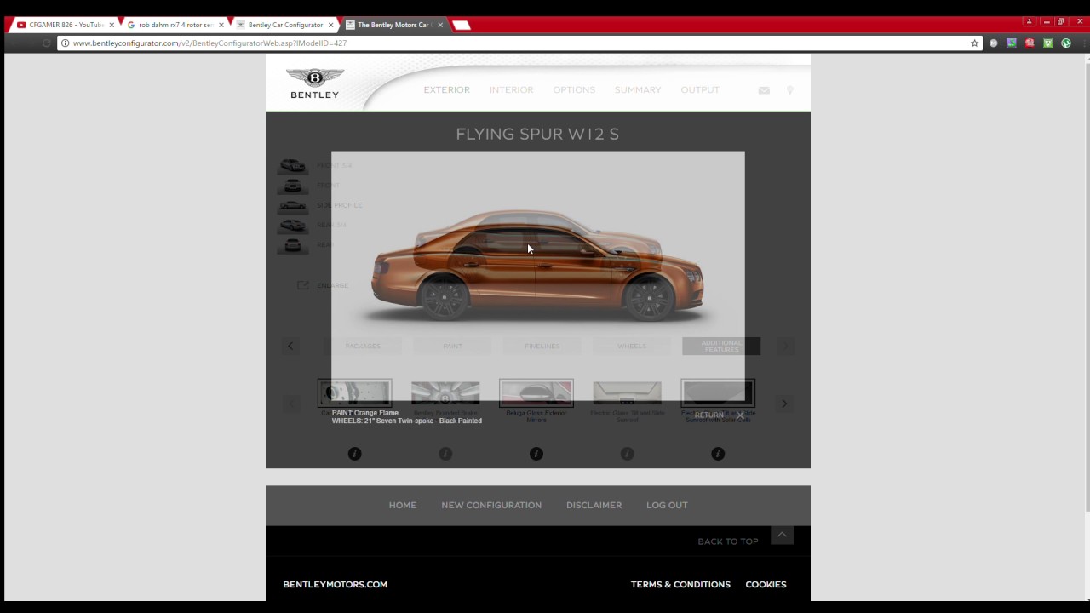Reload the page with refresh icon
The height and width of the screenshot is (613, 1090).
coord(47,43)
